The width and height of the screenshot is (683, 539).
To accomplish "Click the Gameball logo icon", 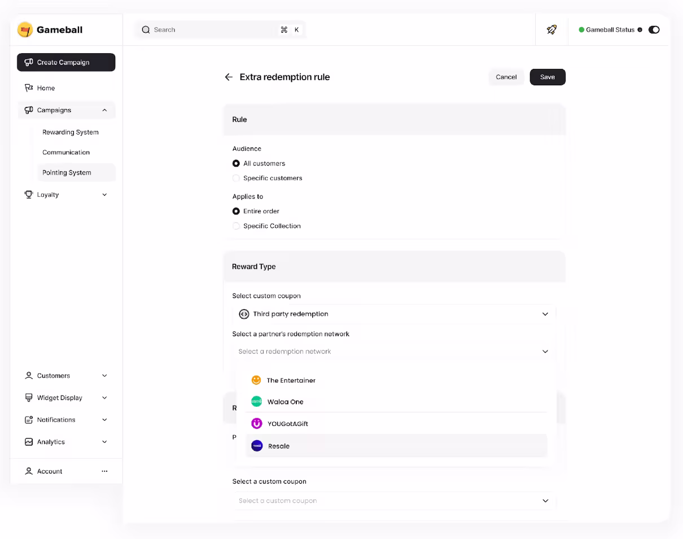I will tap(25, 30).
